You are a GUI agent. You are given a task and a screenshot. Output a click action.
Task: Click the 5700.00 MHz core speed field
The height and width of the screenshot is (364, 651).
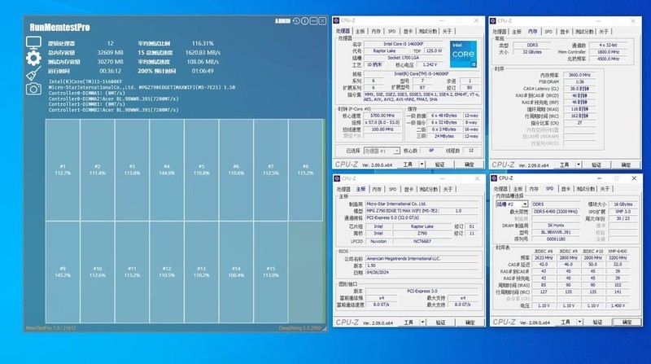(382, 116)
